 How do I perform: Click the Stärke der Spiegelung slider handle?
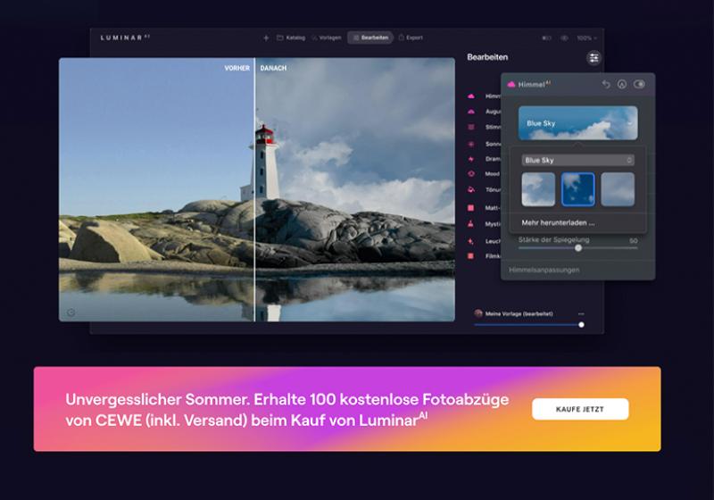coord(578,247)
